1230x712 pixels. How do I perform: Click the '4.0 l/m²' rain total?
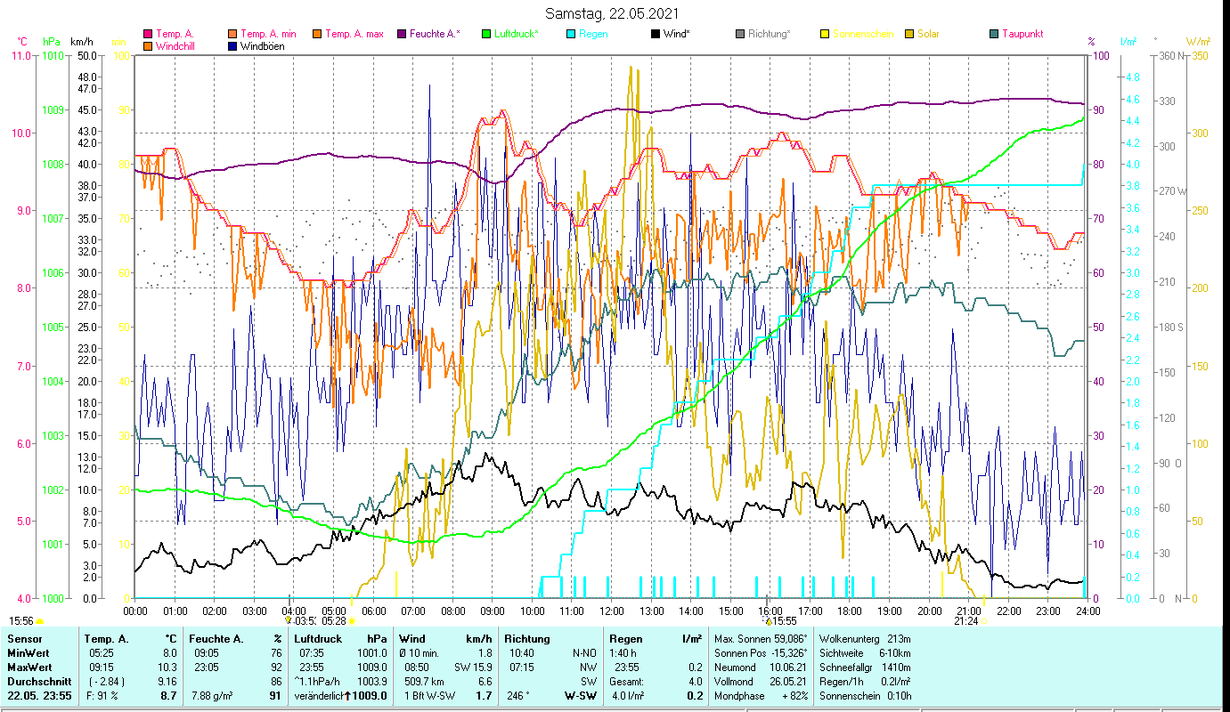pos(630,696)
